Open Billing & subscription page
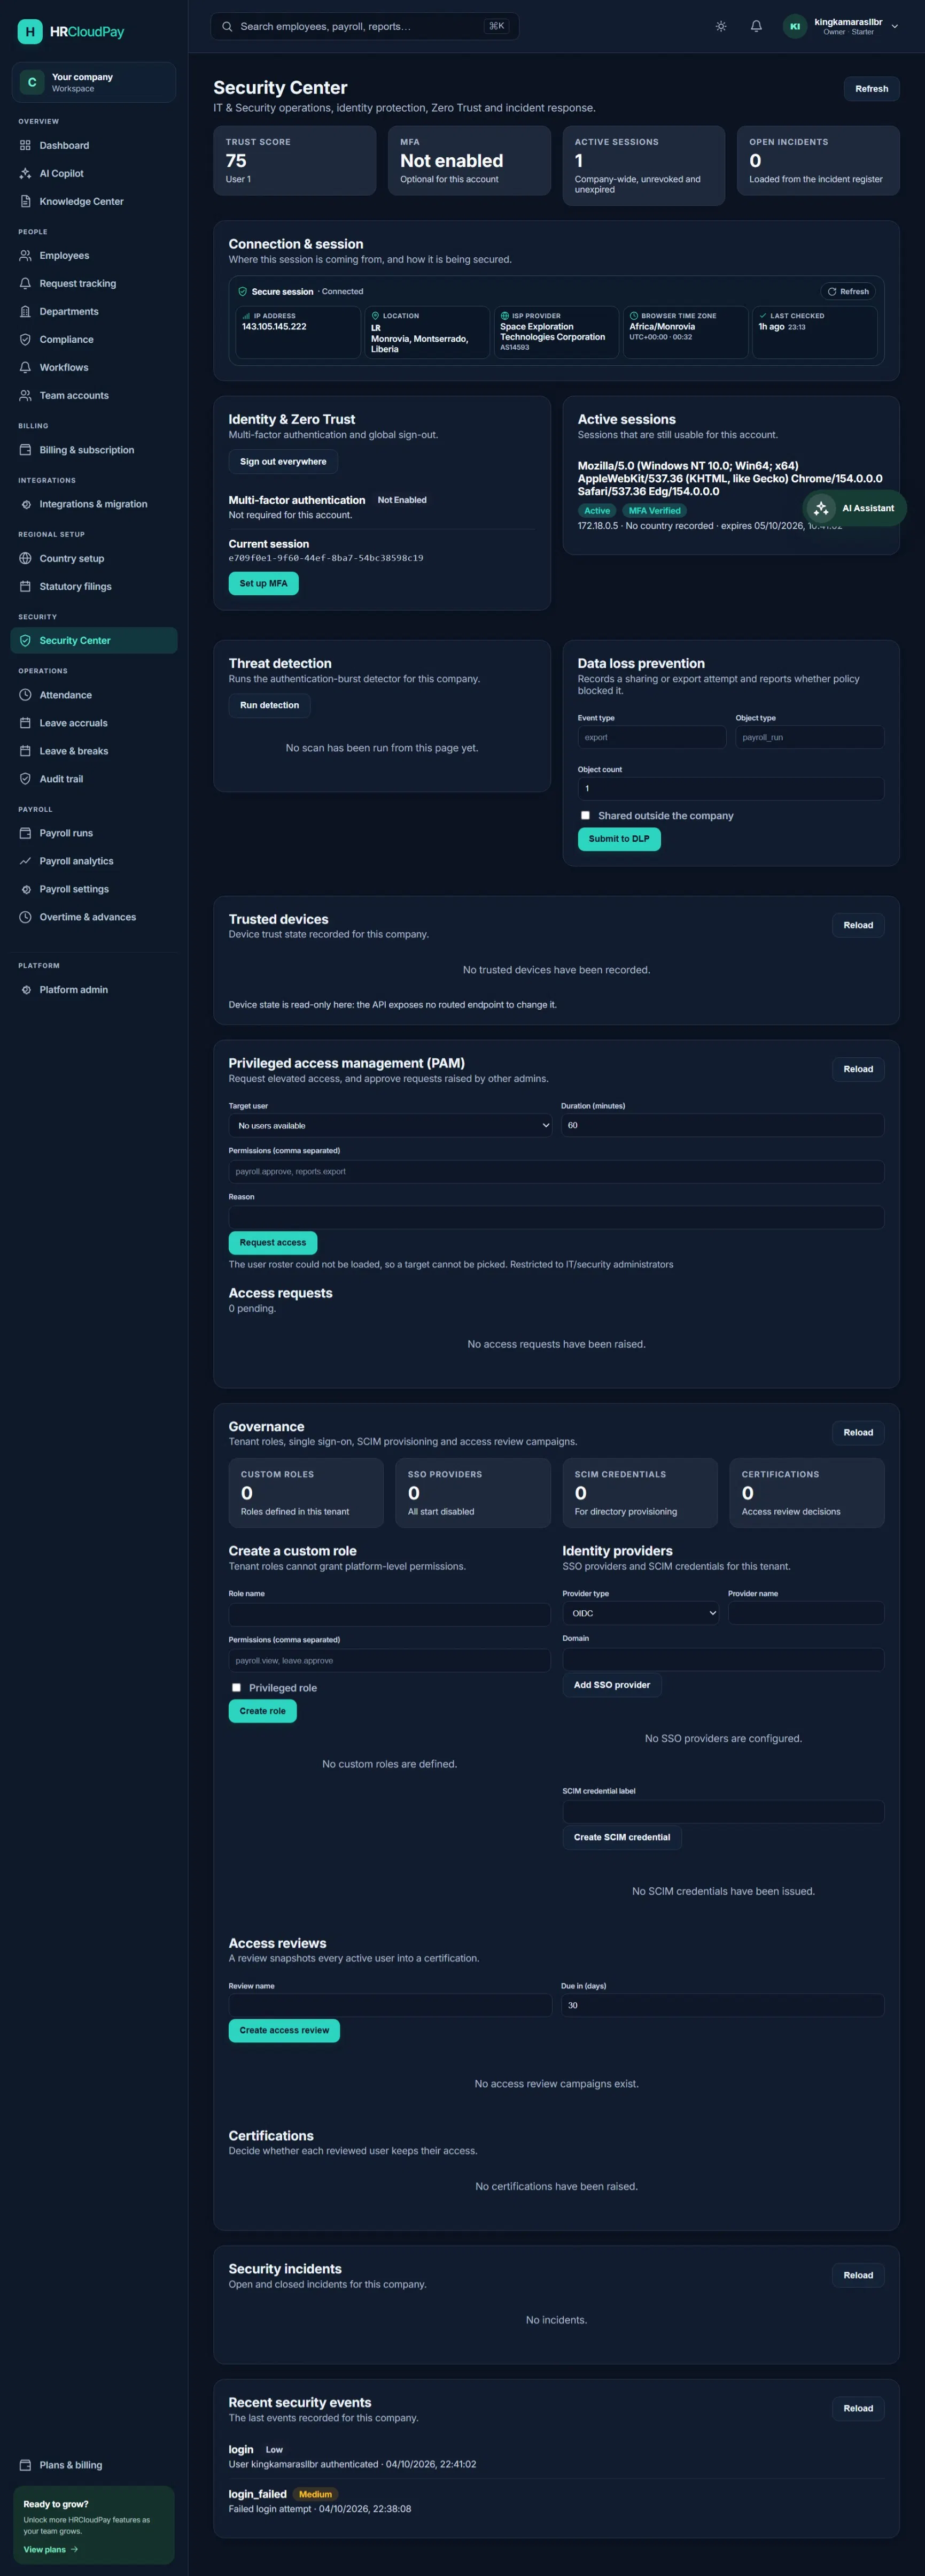Viewport: 925px width, 2576px height. pos(94,450)
